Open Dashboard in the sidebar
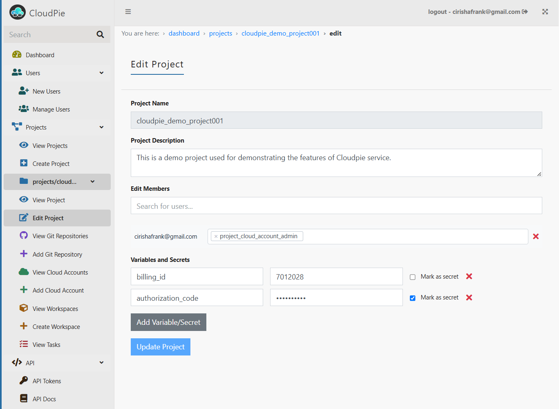Viewport: 559px width, 409px height. pyautogui.click(x=57, y=55)
